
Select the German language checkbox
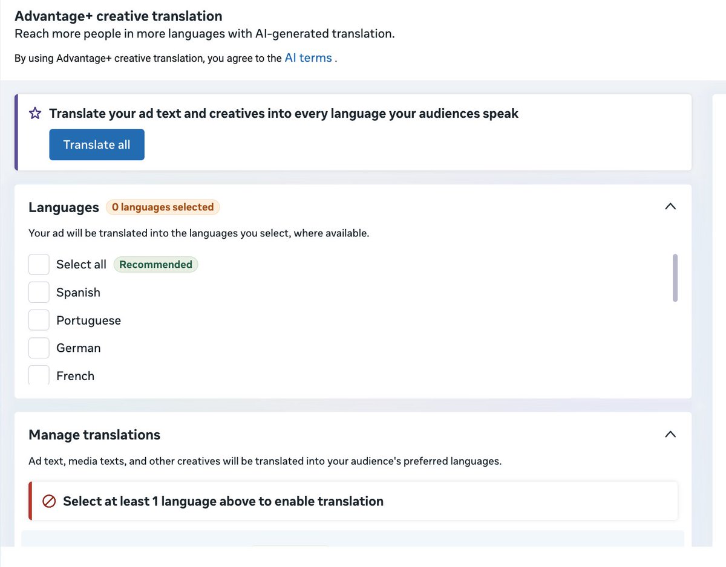point(39,348)
